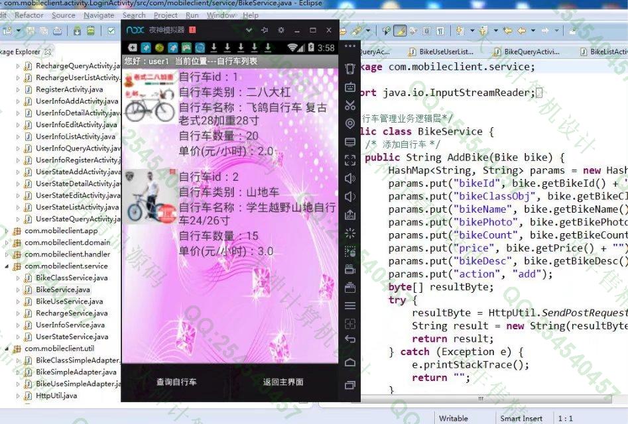This screenshot has width=628, height=424.
Task: Take screenshot with Nox scissors icon
Action: point(350,105)
